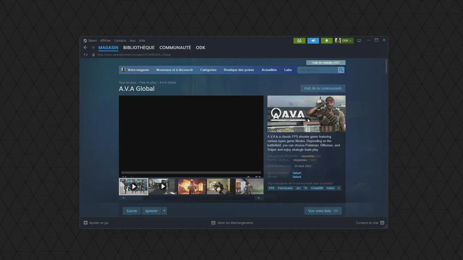Open the Contacts menu
The height and width of the screenshot is (260, 463).
pyautogui.click(x=120, y=41)
